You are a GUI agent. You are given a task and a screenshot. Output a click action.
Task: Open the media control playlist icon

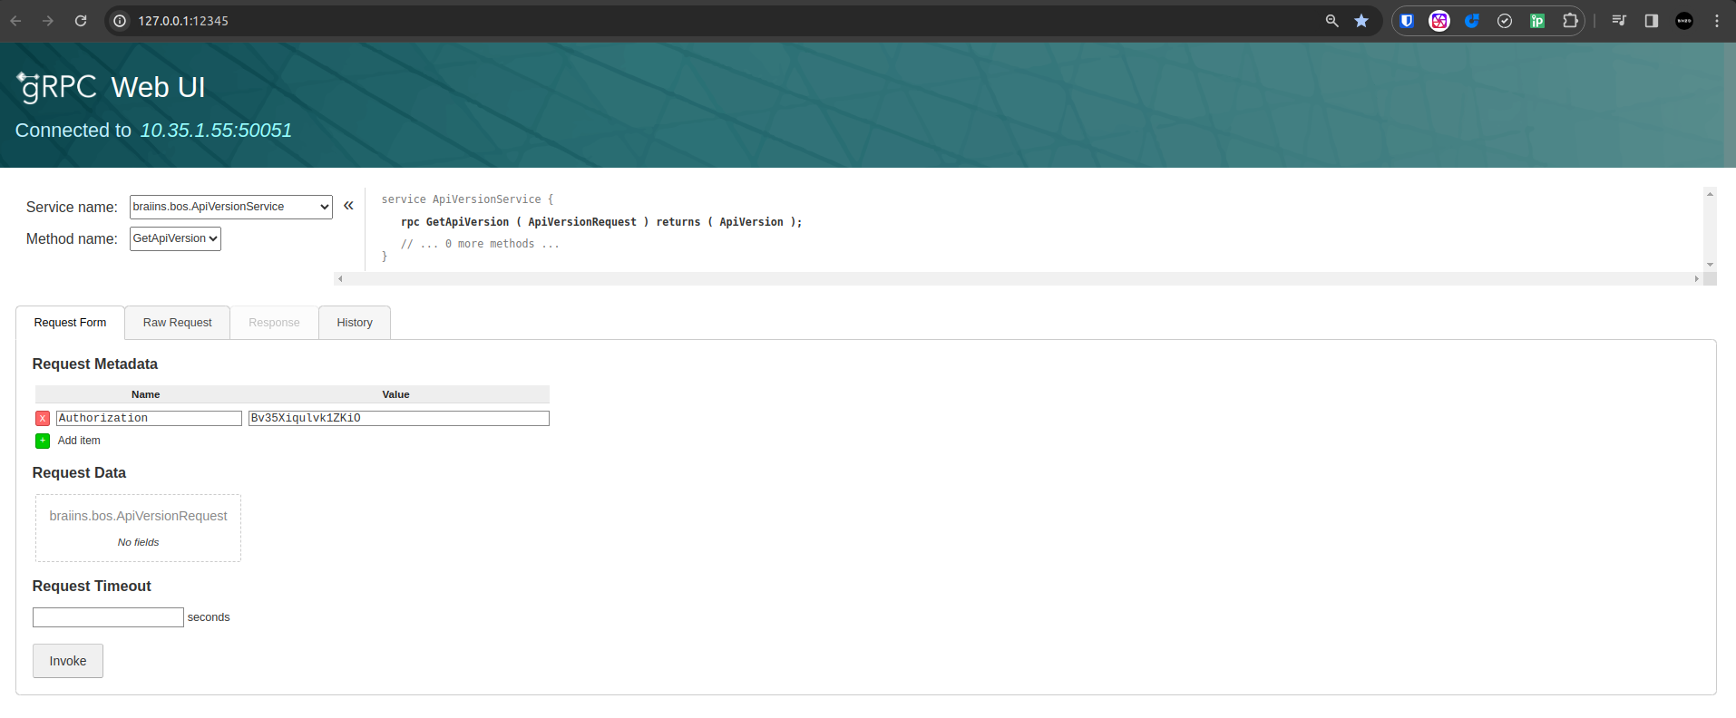point(1619,21)
